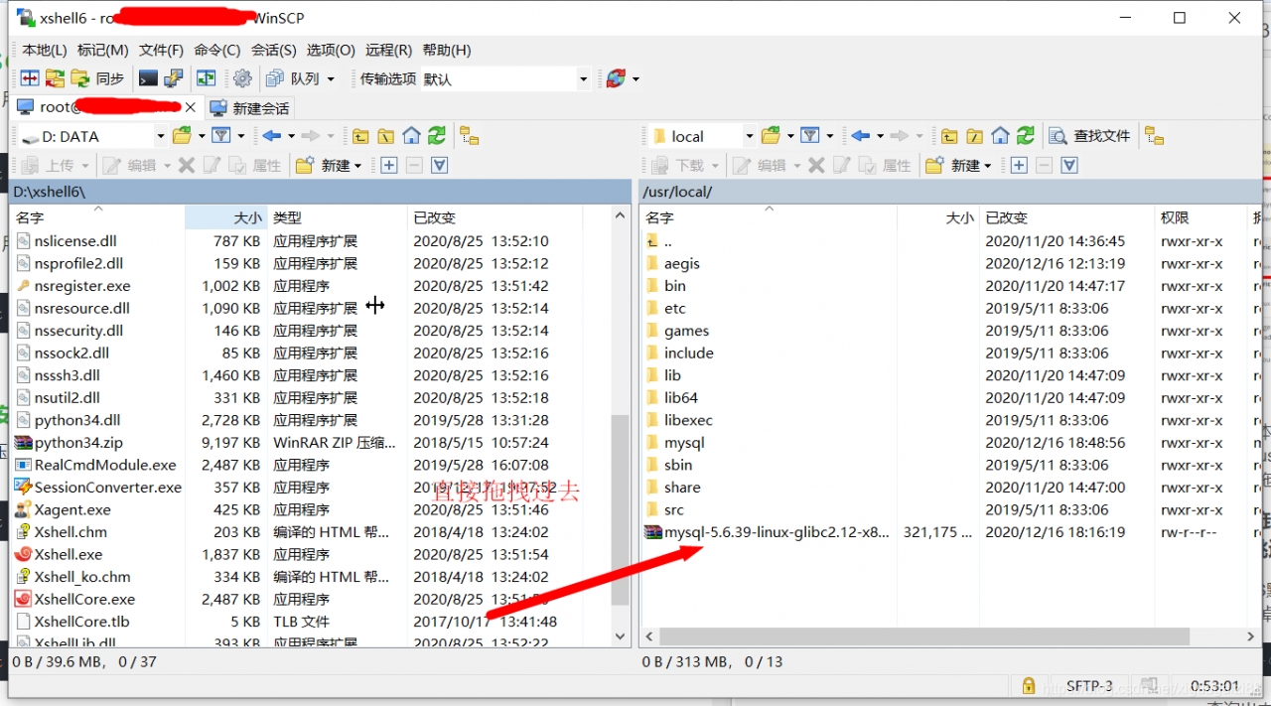Select the '..' parent folder entry
Screen dimensions: 1271x706
pyautogui.click(x=658, y=241)
